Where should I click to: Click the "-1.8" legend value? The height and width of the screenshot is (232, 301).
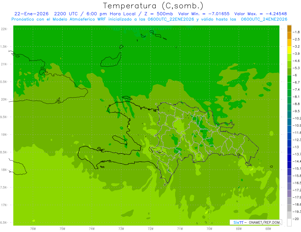click(x=296, y=32)
